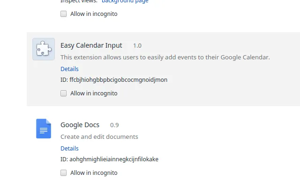Tick the incognito checkbox for Google Docs

tap(64, 173)
